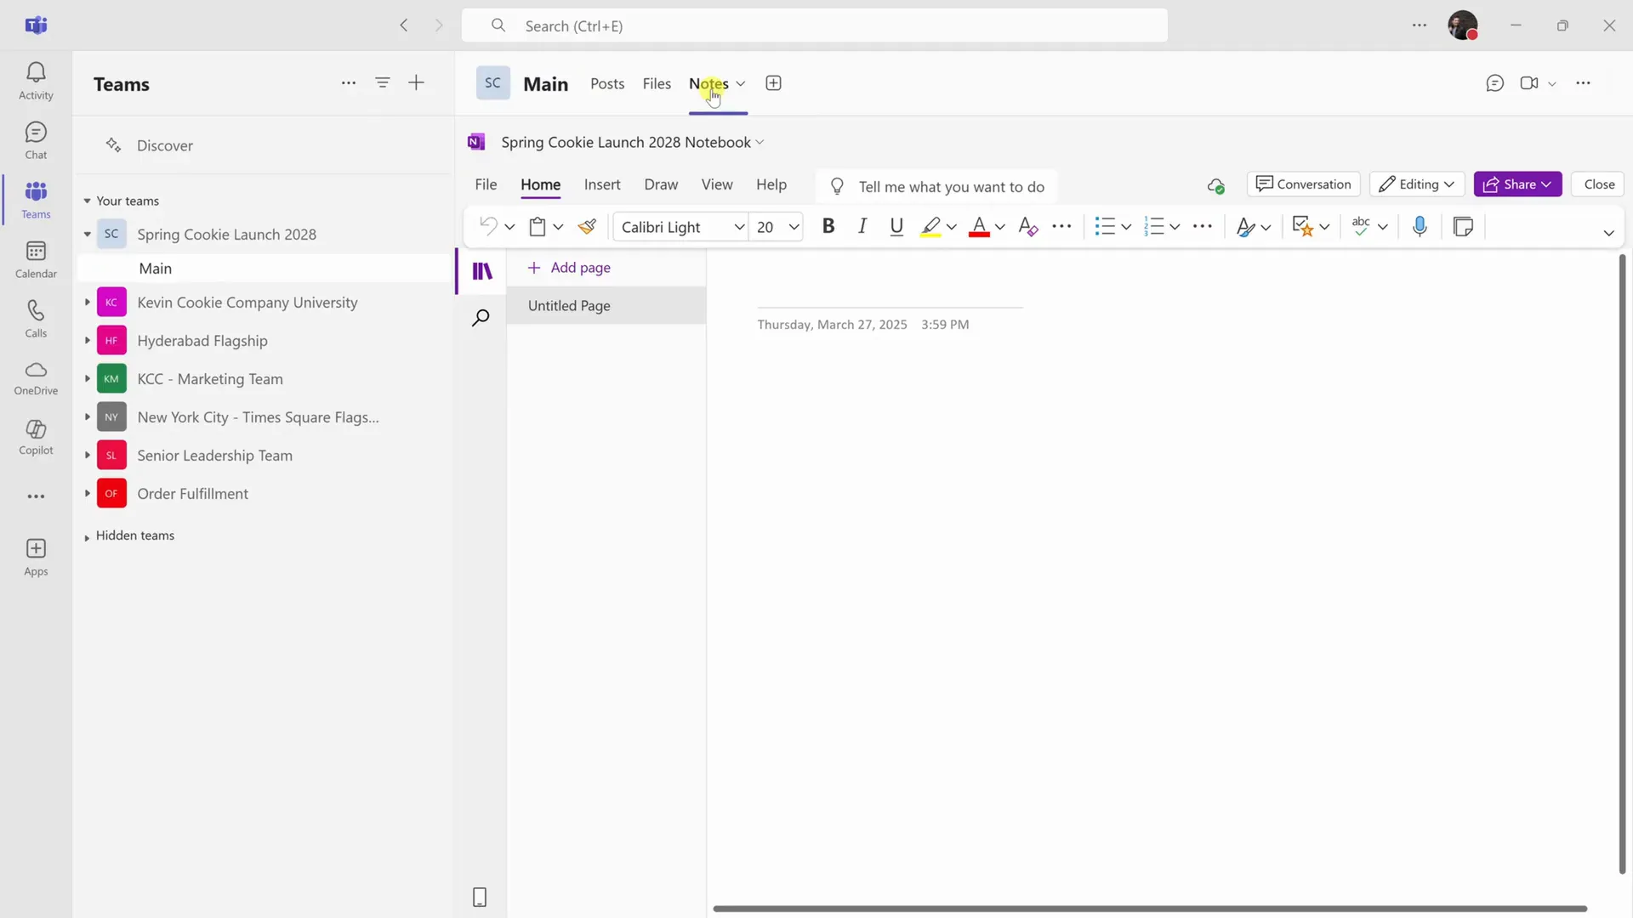
Task: Toggle the bulleted list
Action: [1105, 226]
